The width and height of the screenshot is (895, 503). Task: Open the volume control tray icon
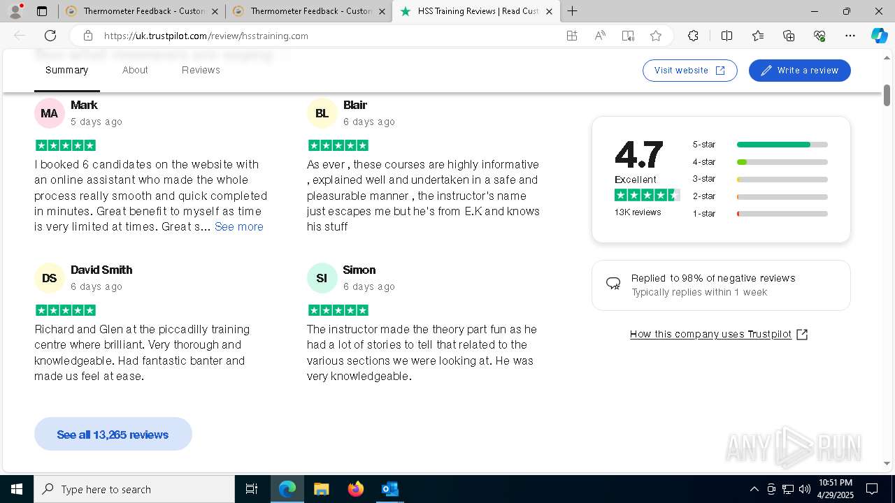(805, 489)
